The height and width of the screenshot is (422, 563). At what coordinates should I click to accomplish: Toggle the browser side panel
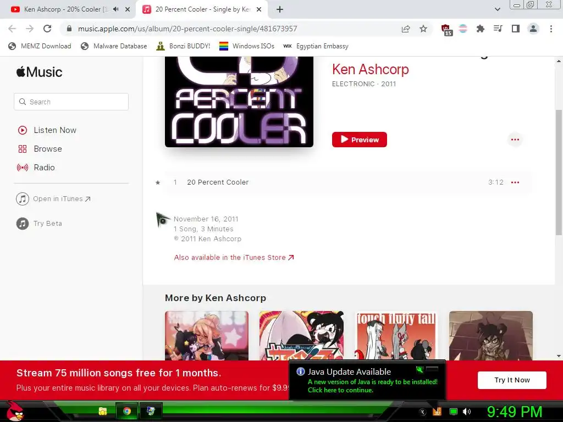pos(515,29)
